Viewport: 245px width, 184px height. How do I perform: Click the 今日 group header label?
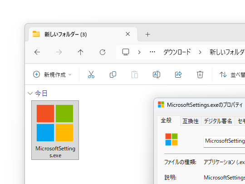point(41,94)
